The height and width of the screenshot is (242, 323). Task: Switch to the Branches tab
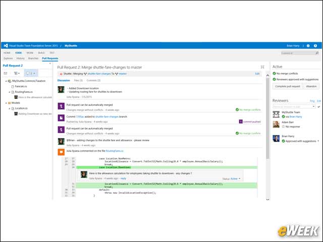pos(33,58)
